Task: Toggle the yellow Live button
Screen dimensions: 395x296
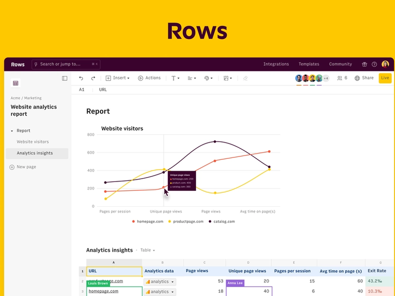Action: [385, 78]
